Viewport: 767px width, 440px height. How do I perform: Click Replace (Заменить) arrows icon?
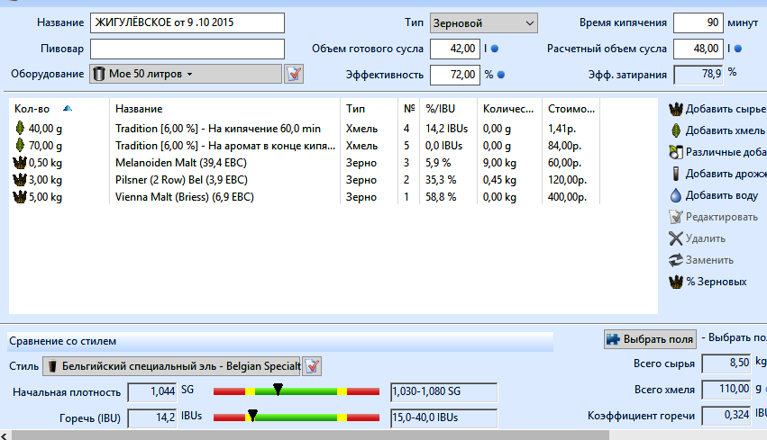(676, 260)
